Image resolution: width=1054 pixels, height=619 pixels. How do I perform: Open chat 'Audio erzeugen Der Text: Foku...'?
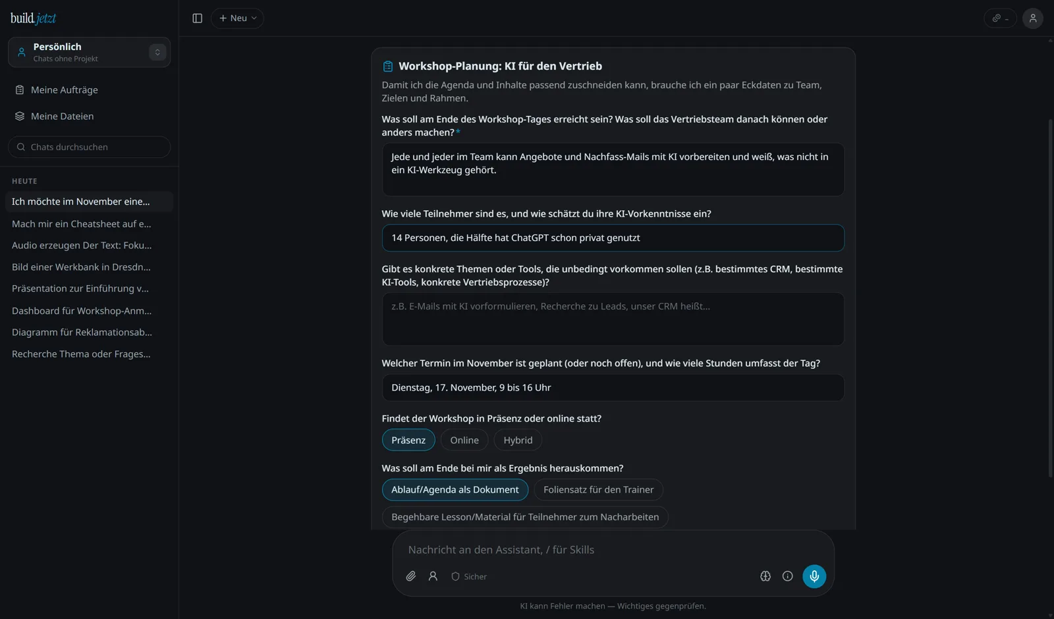89,245
